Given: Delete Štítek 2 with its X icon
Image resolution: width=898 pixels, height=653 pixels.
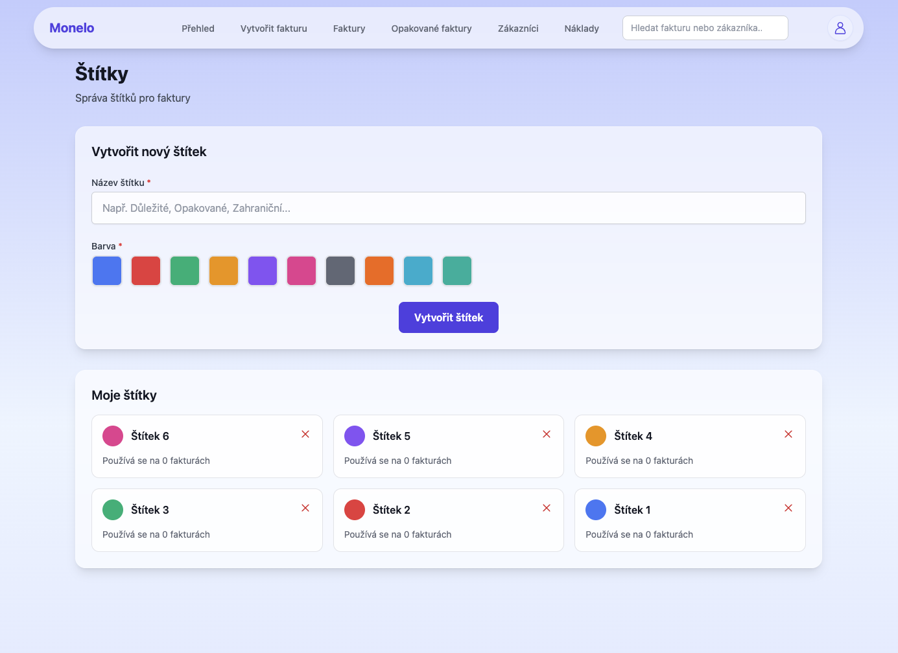Looking at the screenshot, I should [547, 508].
